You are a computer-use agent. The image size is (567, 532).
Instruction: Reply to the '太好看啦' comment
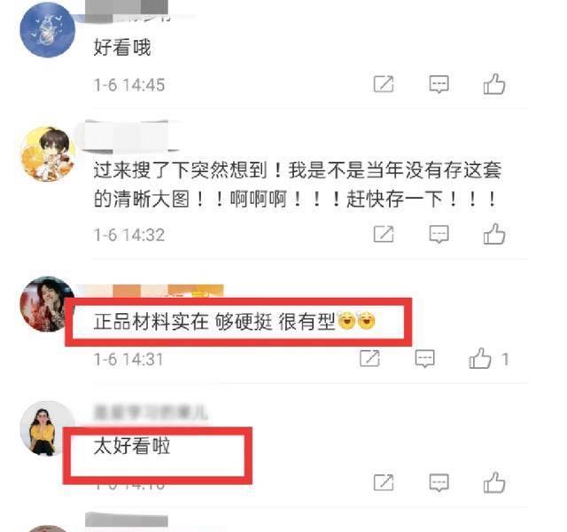(x=439, y=482)
